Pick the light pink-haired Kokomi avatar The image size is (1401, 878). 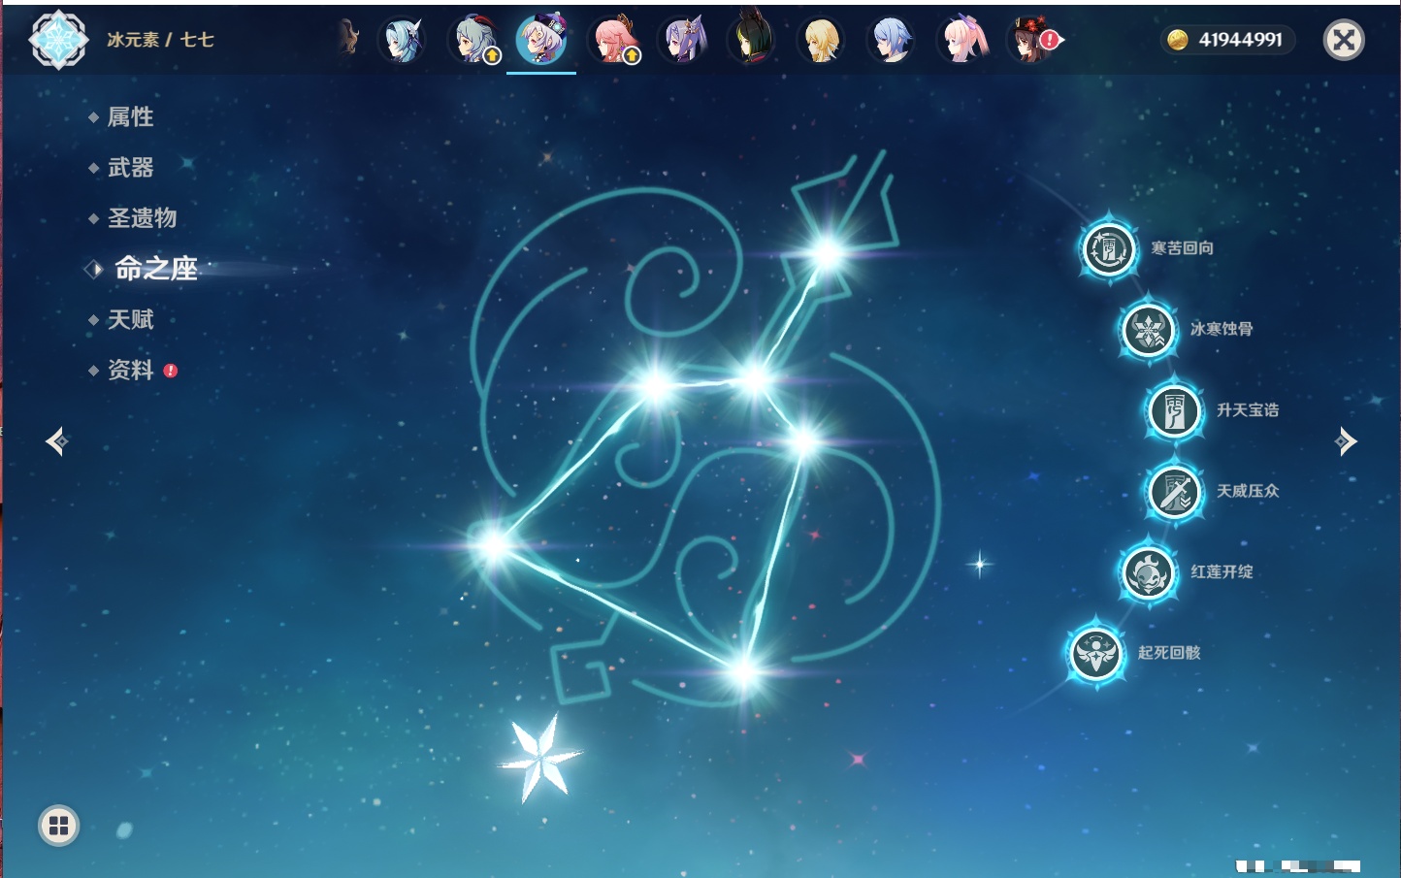tap(961, 40)
